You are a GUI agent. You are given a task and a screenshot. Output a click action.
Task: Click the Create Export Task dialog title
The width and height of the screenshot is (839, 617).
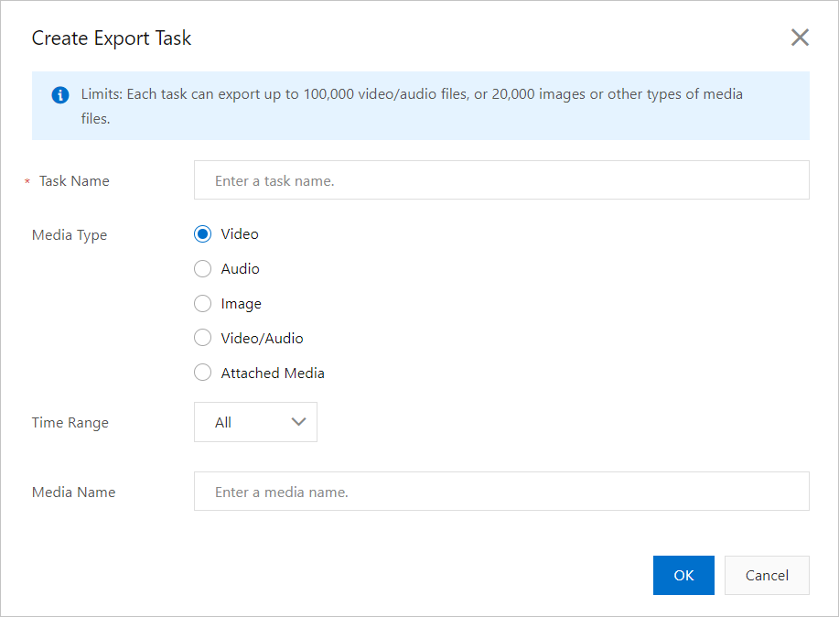[x=112, y=38]
